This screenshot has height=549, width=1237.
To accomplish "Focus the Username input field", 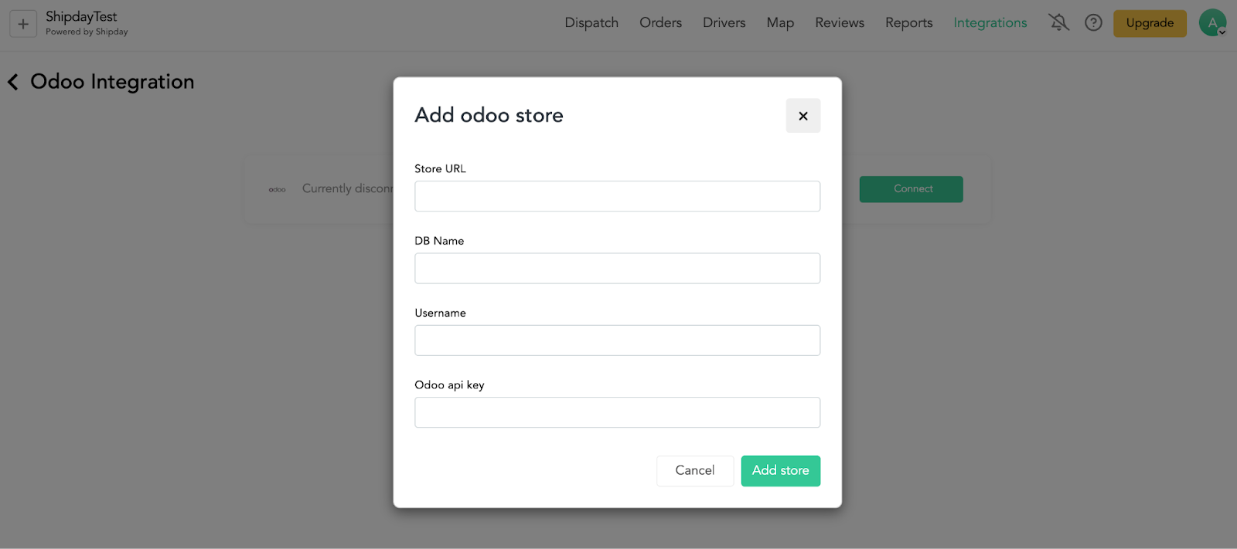I will (618, 341).
